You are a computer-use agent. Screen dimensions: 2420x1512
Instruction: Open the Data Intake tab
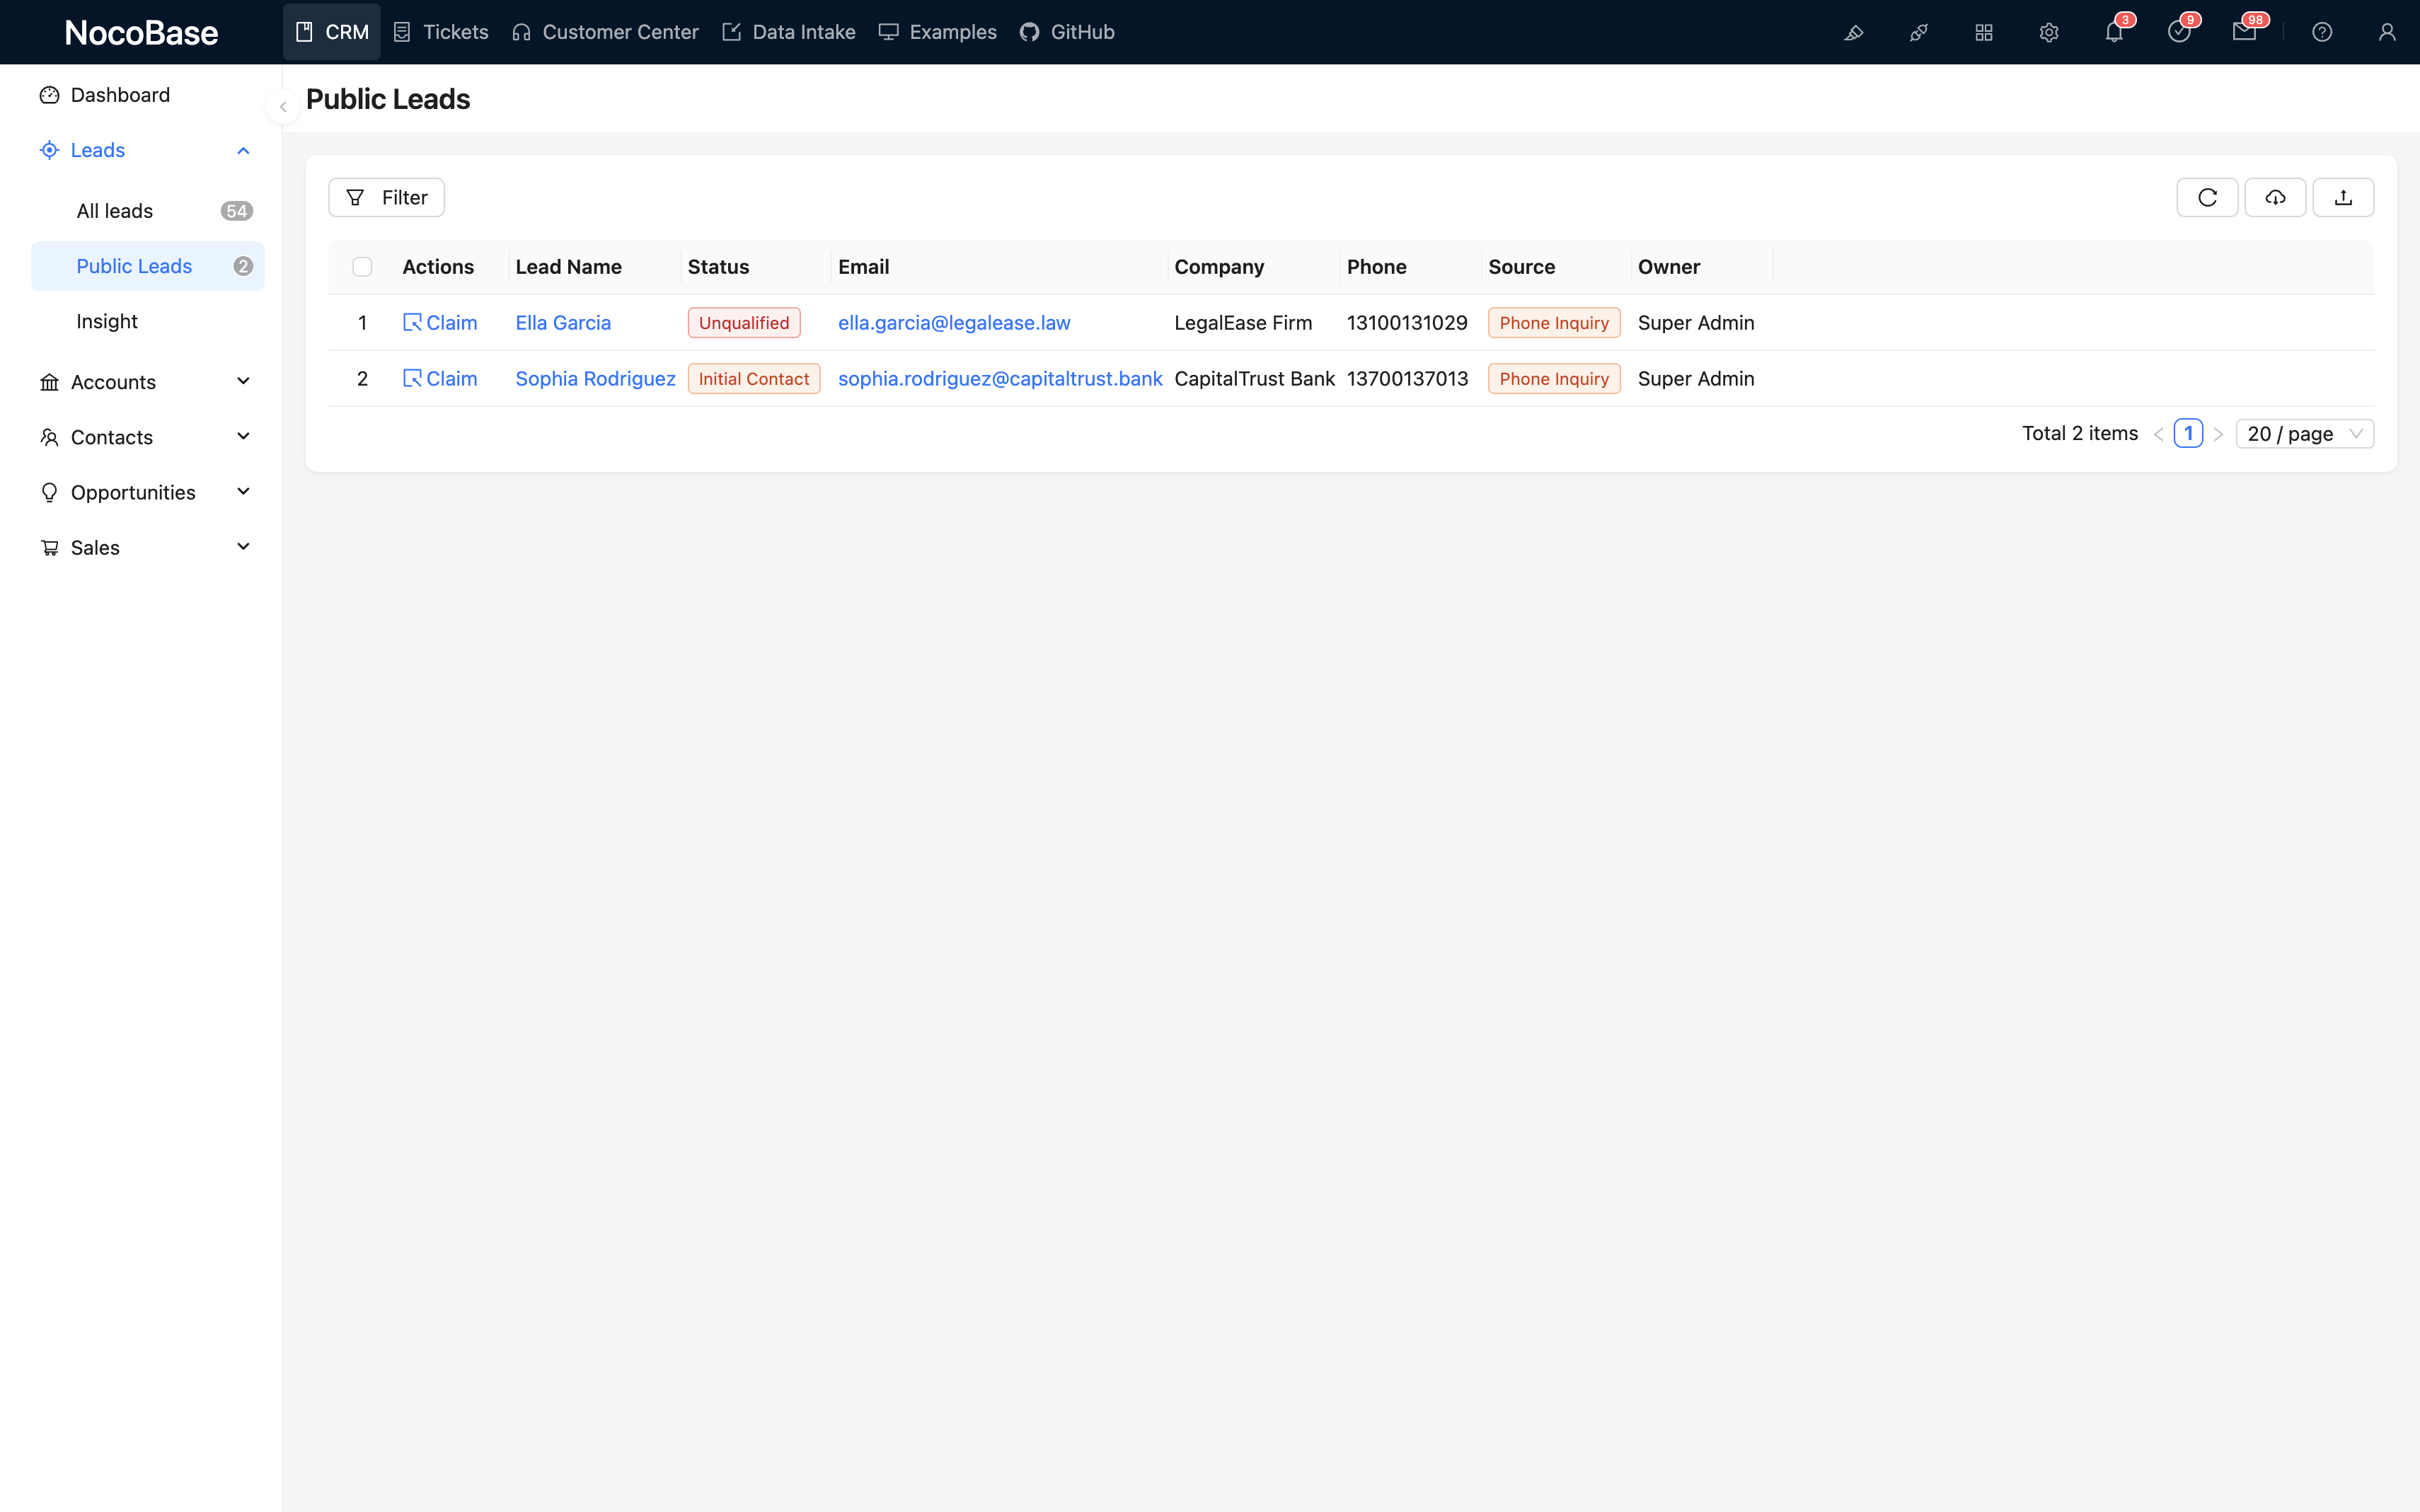[789, 32]
